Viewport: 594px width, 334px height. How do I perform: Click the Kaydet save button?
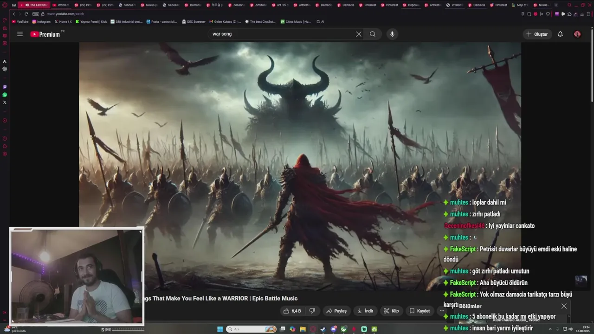tap(420, 311)
